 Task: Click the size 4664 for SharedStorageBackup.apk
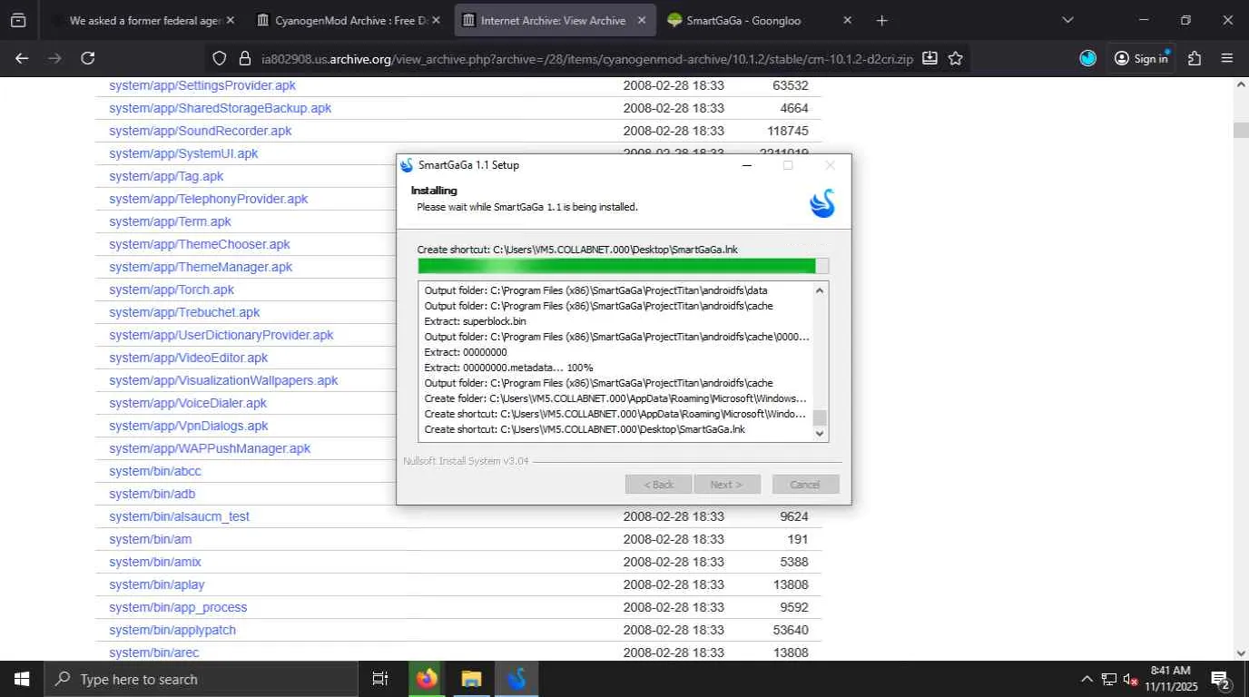[x=793, y=108]
